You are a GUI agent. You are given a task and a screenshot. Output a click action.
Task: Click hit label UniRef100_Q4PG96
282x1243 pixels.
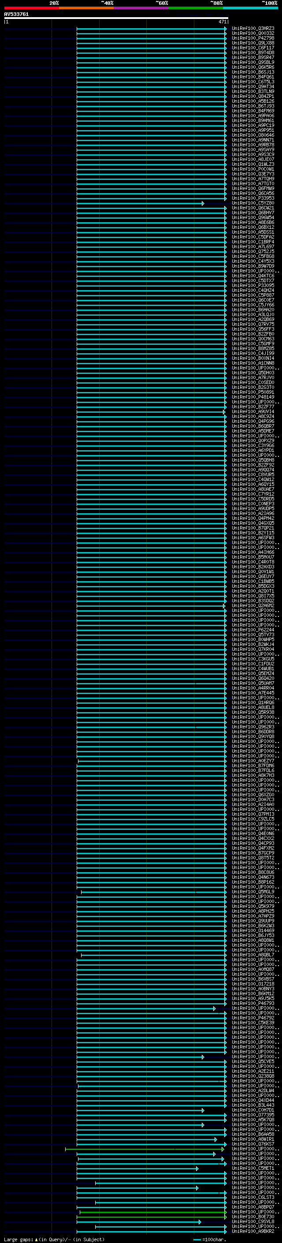point(252,421)
